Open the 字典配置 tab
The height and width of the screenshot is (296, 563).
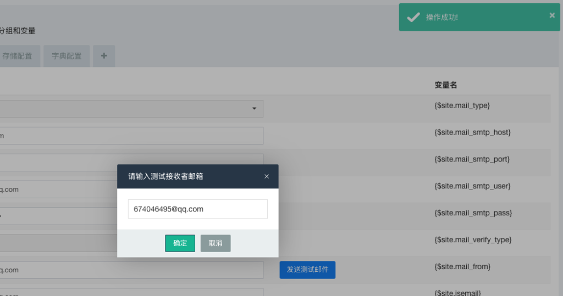(x=67, y=56)
